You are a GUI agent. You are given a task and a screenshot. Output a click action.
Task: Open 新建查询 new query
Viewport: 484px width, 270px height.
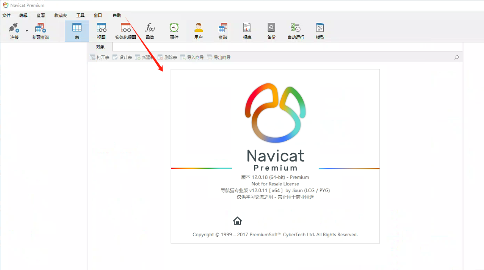click(41, 31)
